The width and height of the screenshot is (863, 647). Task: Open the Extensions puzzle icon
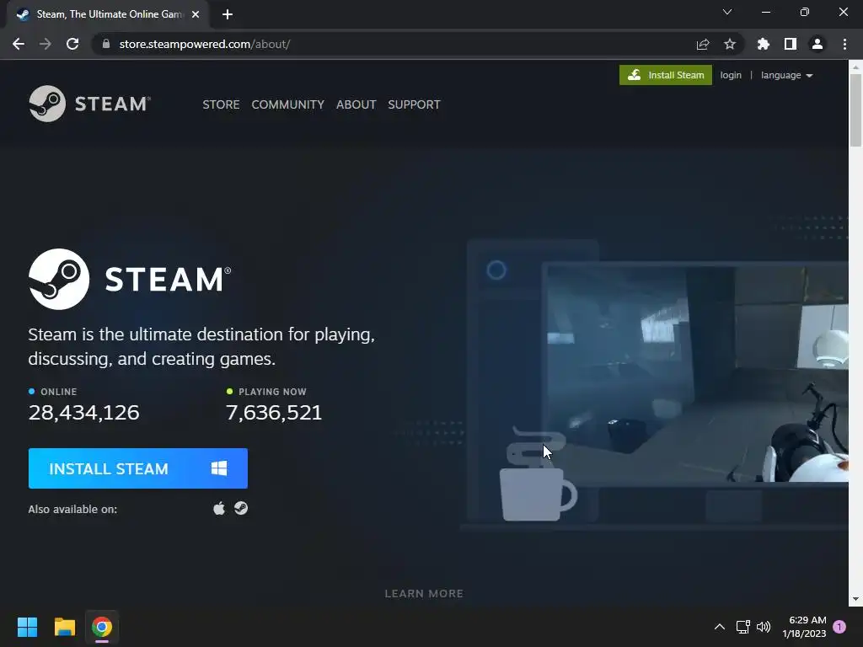tap(764, 44)
